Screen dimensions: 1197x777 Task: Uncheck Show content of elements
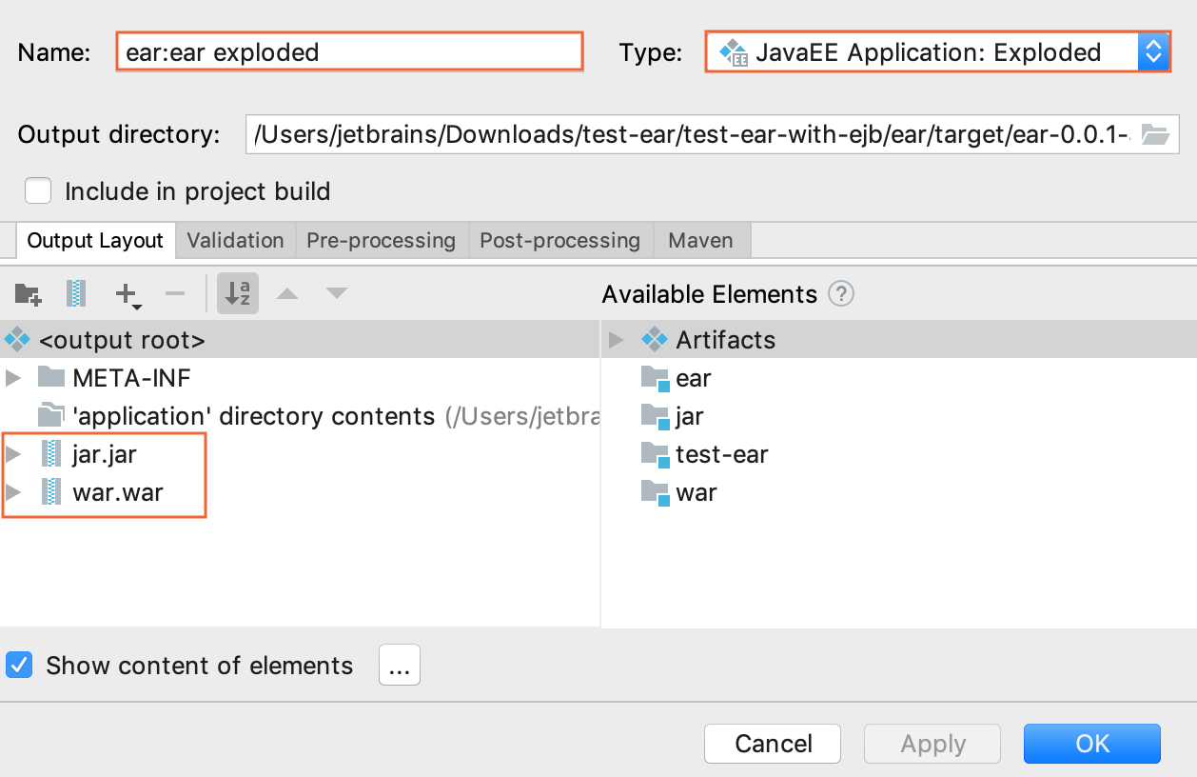click(x=19, y=665)
